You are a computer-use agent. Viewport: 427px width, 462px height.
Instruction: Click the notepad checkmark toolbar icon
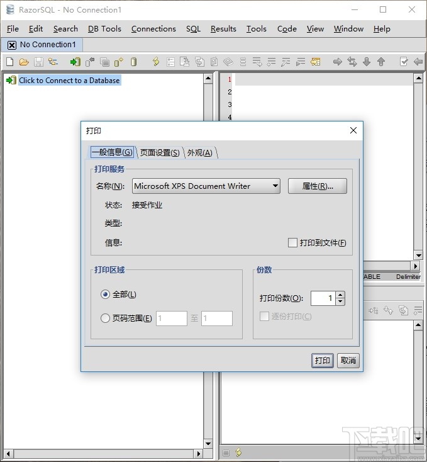click(x=404, y=62)
